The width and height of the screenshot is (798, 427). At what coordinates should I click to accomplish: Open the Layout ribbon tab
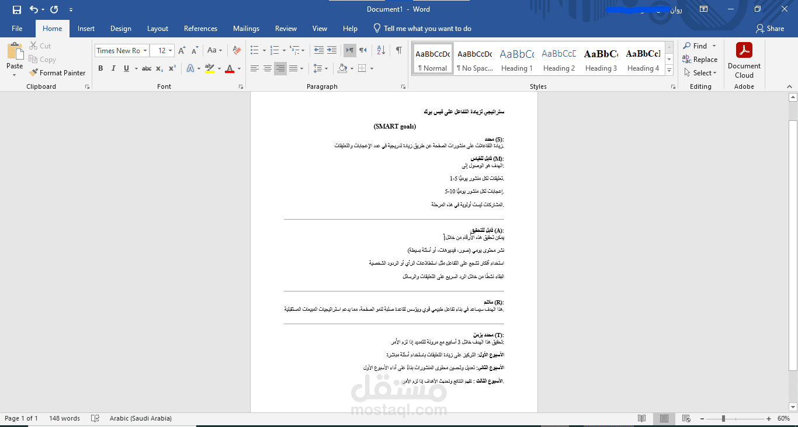[x=158, y=28]
